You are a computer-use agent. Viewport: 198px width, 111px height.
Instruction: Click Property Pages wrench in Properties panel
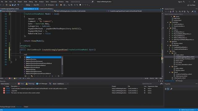pos(171,89)
